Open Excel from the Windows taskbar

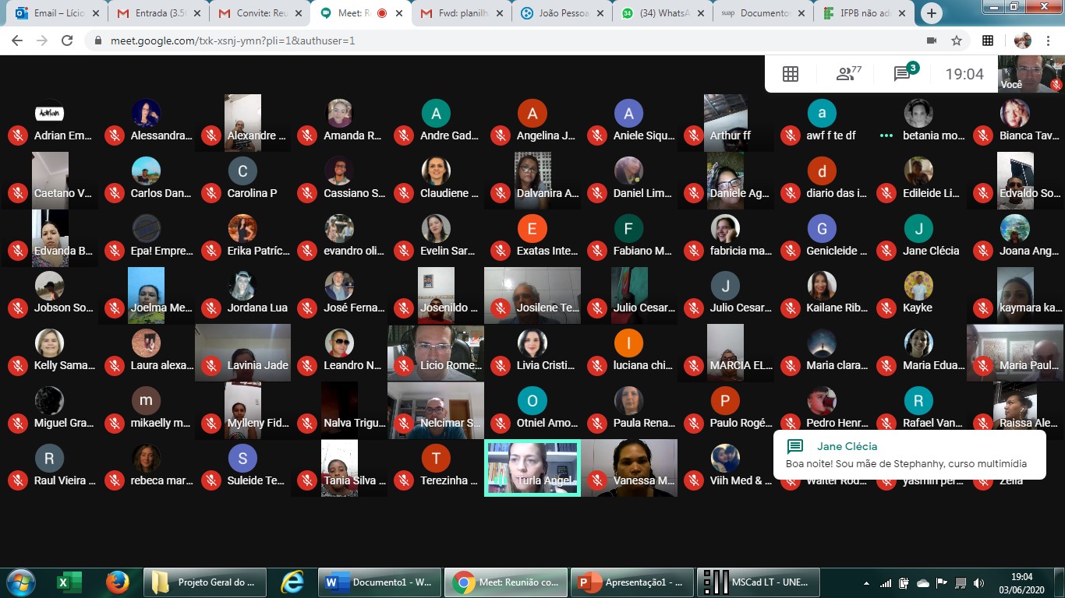tap(69, 582)
